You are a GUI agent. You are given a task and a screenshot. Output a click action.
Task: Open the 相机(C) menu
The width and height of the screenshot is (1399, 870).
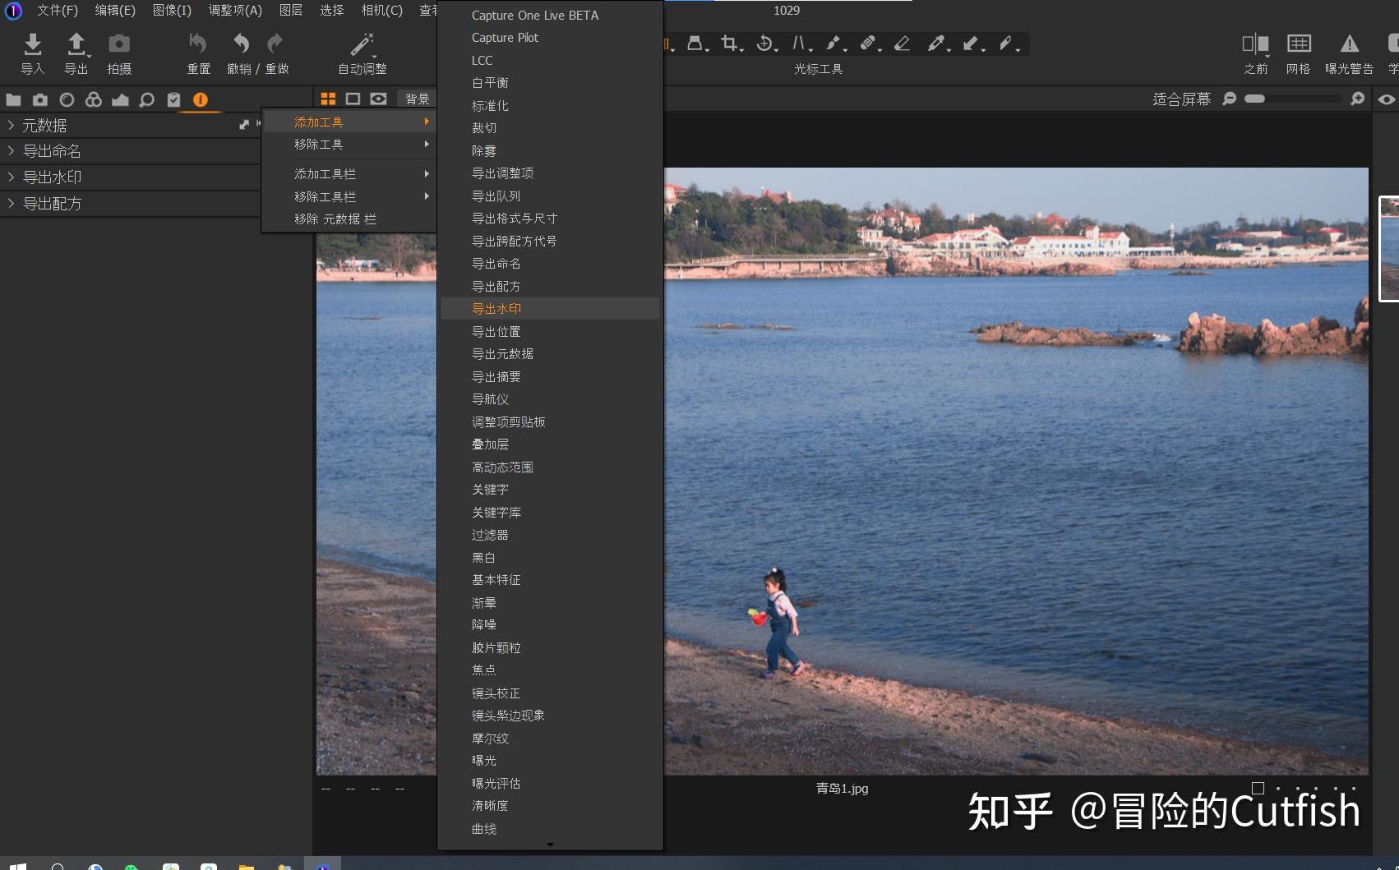(x=382, y=11)
